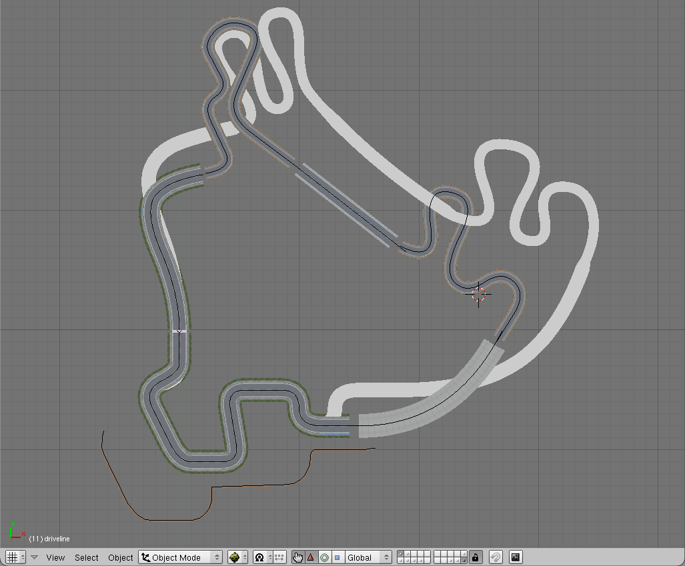Toggle the 3D transform manipulator hand icon

[x=297, y=557]
